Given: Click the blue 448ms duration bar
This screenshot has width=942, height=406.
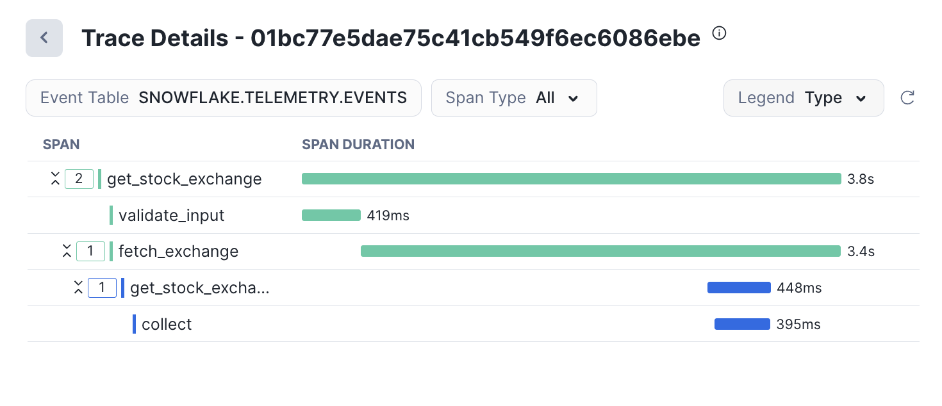Looking at the screenshot, I should pyautogui.click(x=739, y=288).
